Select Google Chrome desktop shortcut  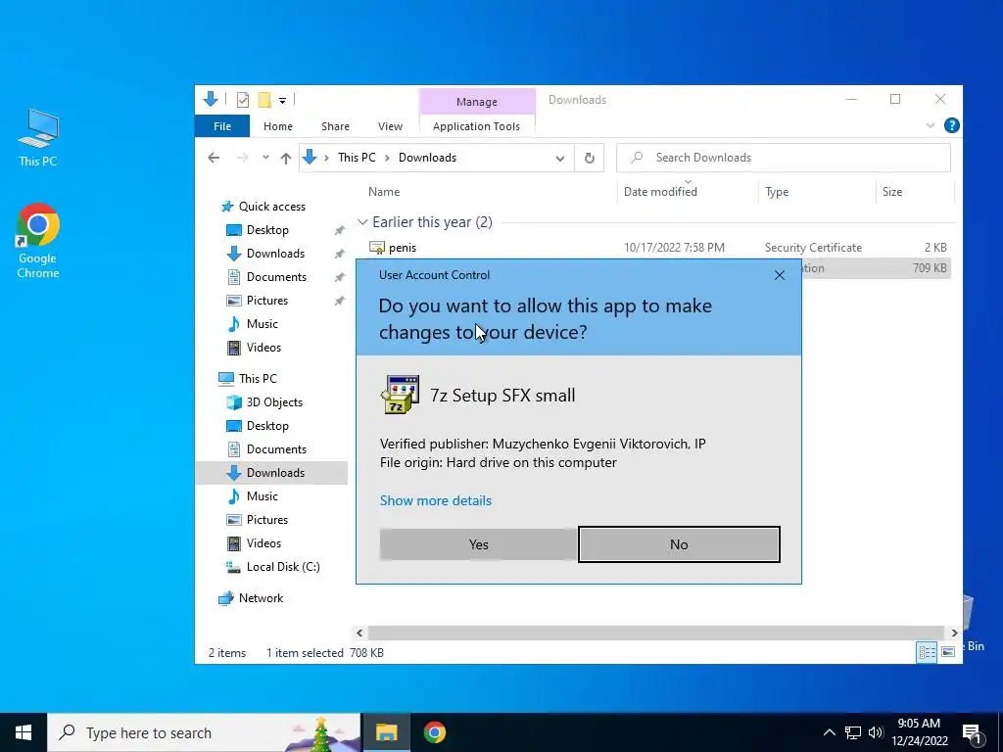point(38,241)
